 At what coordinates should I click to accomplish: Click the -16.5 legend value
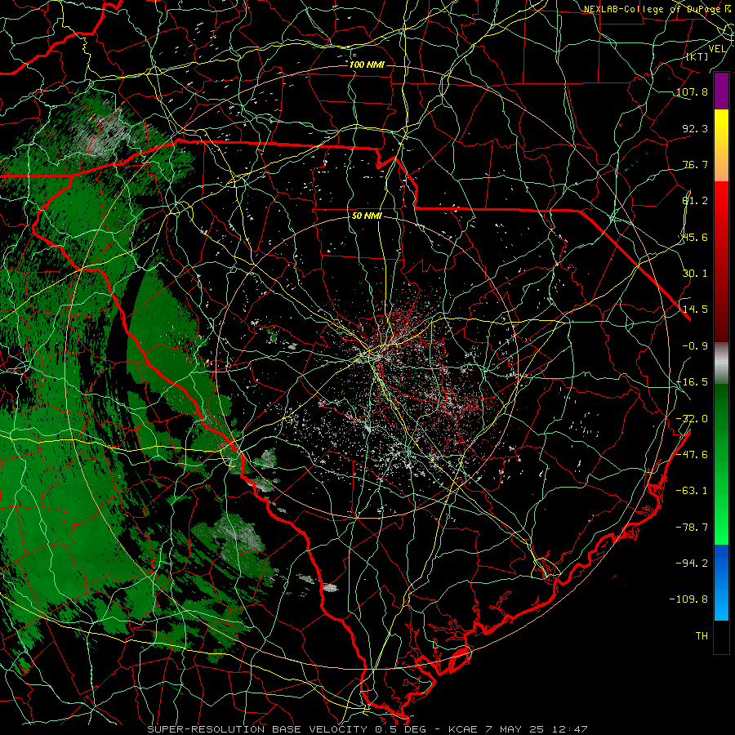coord(692,382)
